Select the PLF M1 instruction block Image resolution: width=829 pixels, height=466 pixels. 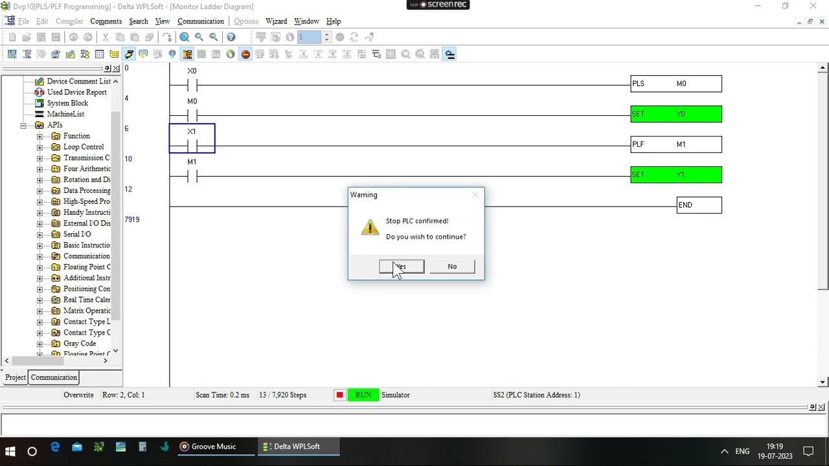point(676,144)
